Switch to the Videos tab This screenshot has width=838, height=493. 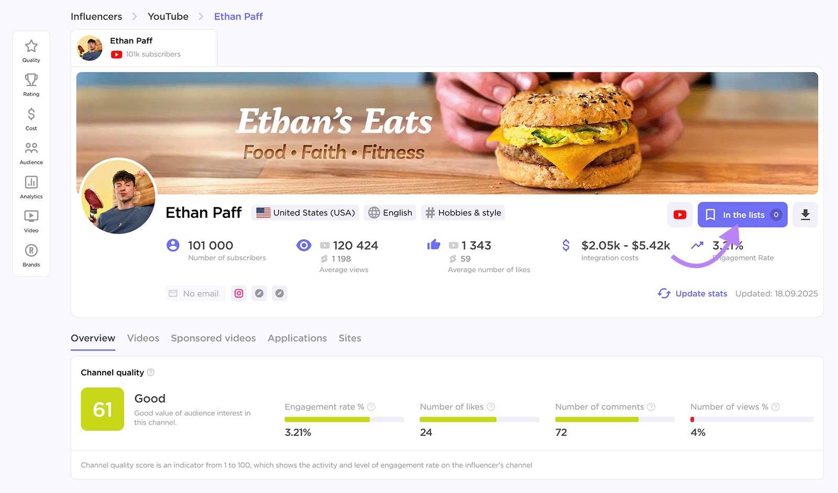[143, 338]
